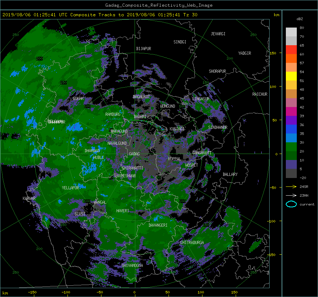The image size is (318, 297).
Task: Click the UTC Composite Tracks timestamp header
Action: pyautogui.click(x=100, y=15)
